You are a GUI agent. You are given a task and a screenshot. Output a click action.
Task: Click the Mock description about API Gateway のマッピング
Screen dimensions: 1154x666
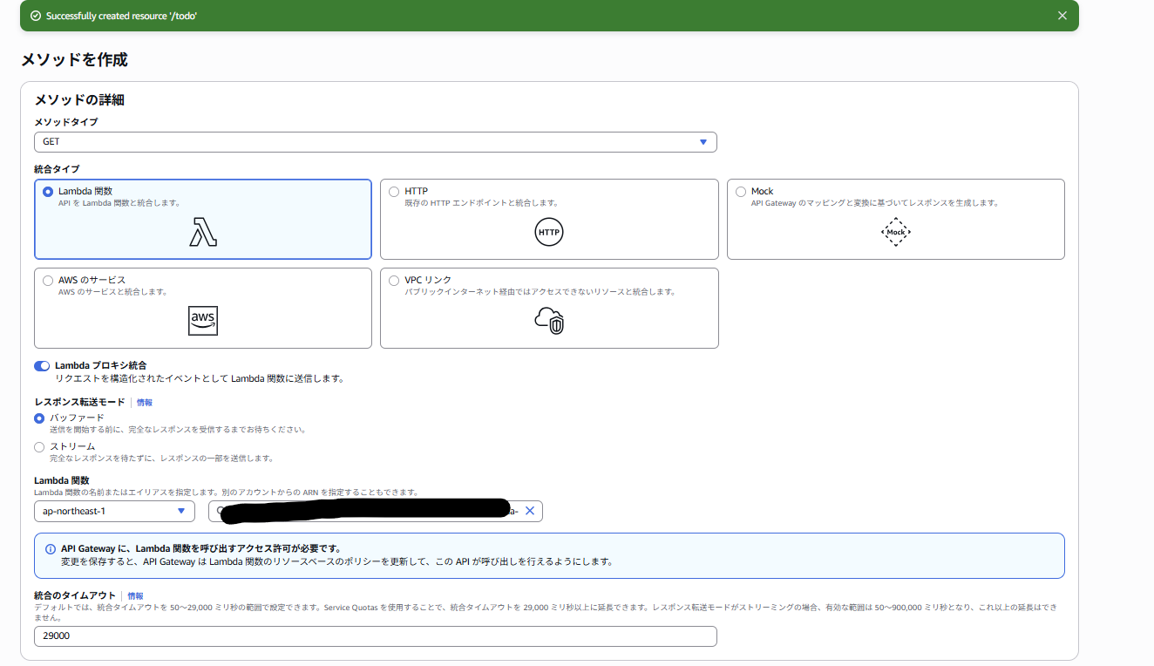(x=875, y=203)
